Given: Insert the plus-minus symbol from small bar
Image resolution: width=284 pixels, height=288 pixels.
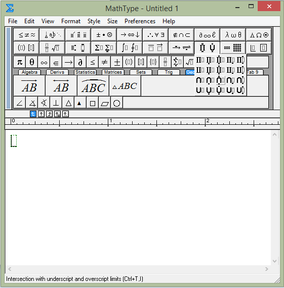Looking at the screenshot, I should point(116,62).
